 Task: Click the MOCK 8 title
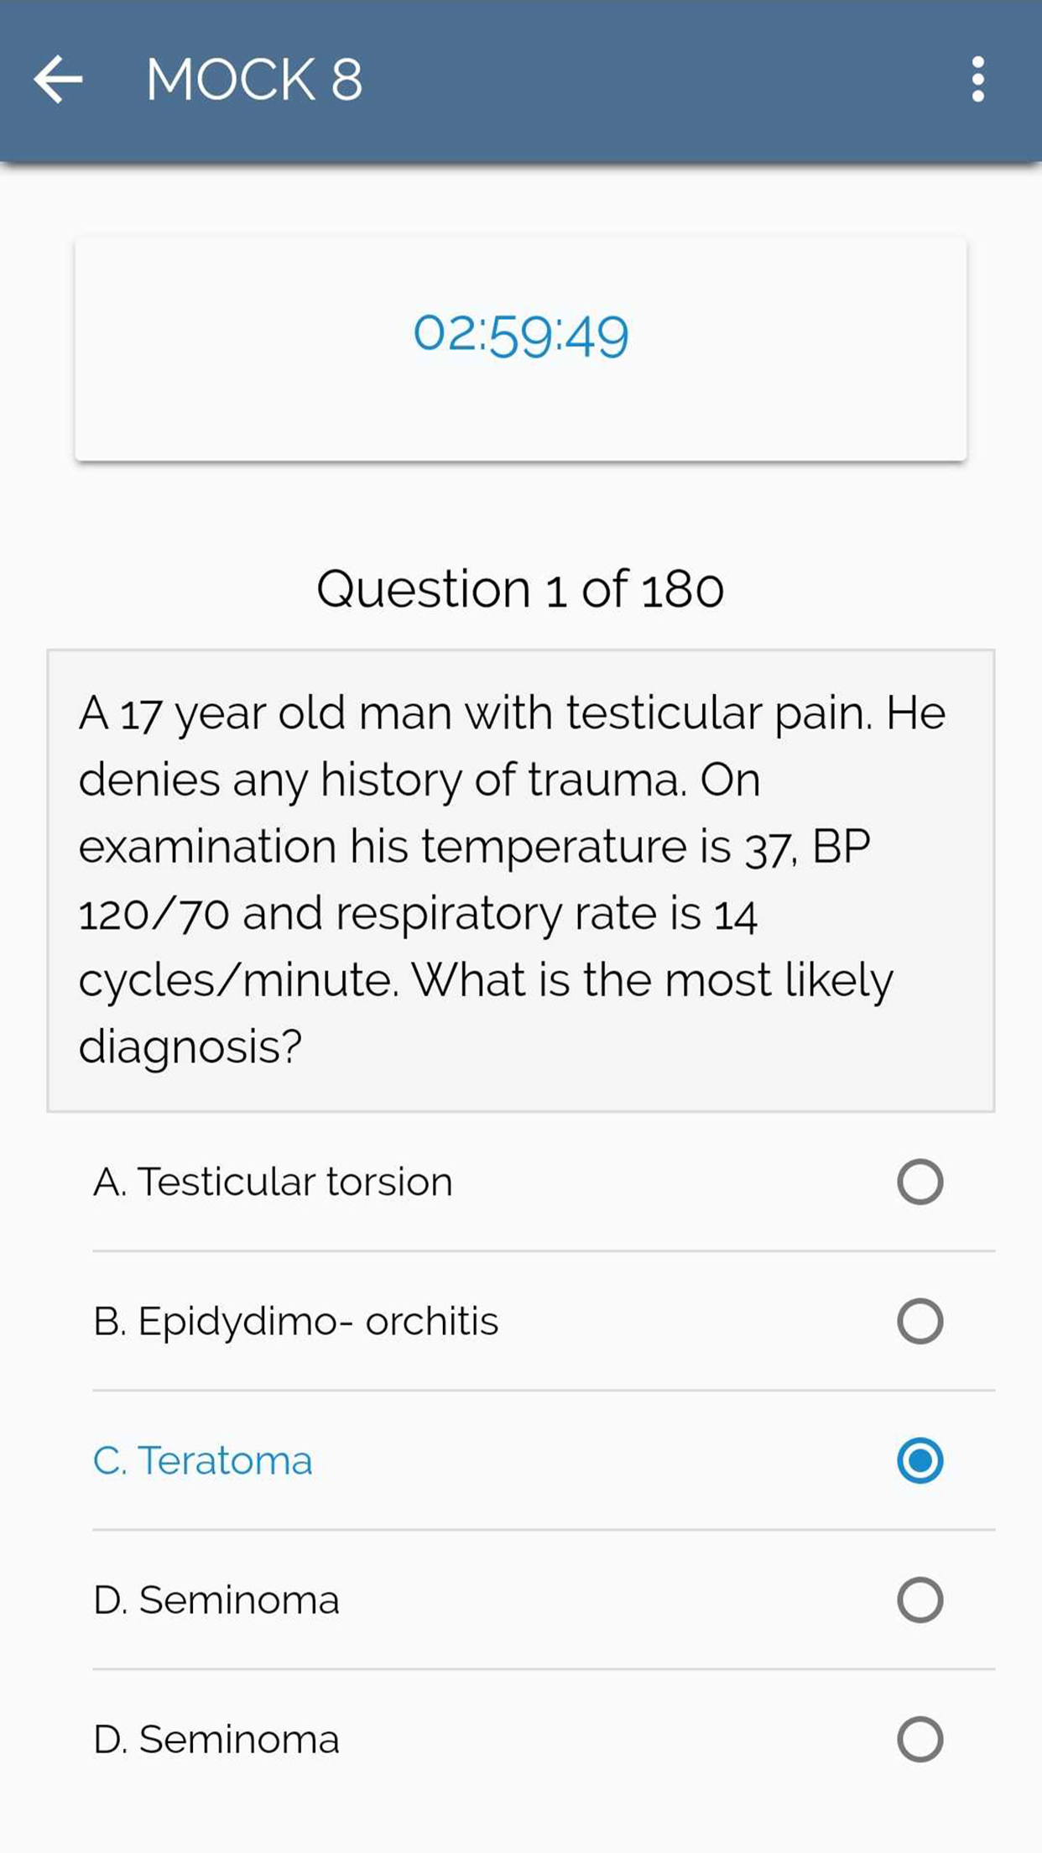click(x=253, y=80)
